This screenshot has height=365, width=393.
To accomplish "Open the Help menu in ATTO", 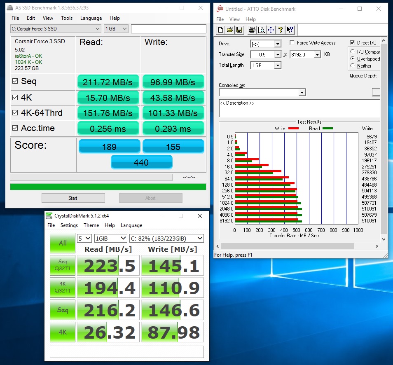I will pyautogui.click(x=250, y=19).
